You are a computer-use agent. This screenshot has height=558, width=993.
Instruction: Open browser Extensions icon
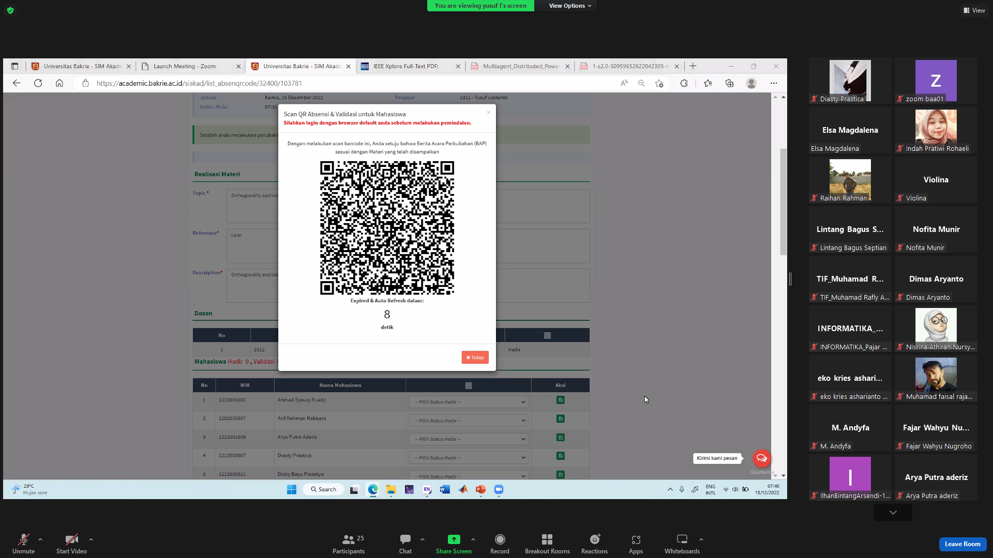[x=684, y=83]
